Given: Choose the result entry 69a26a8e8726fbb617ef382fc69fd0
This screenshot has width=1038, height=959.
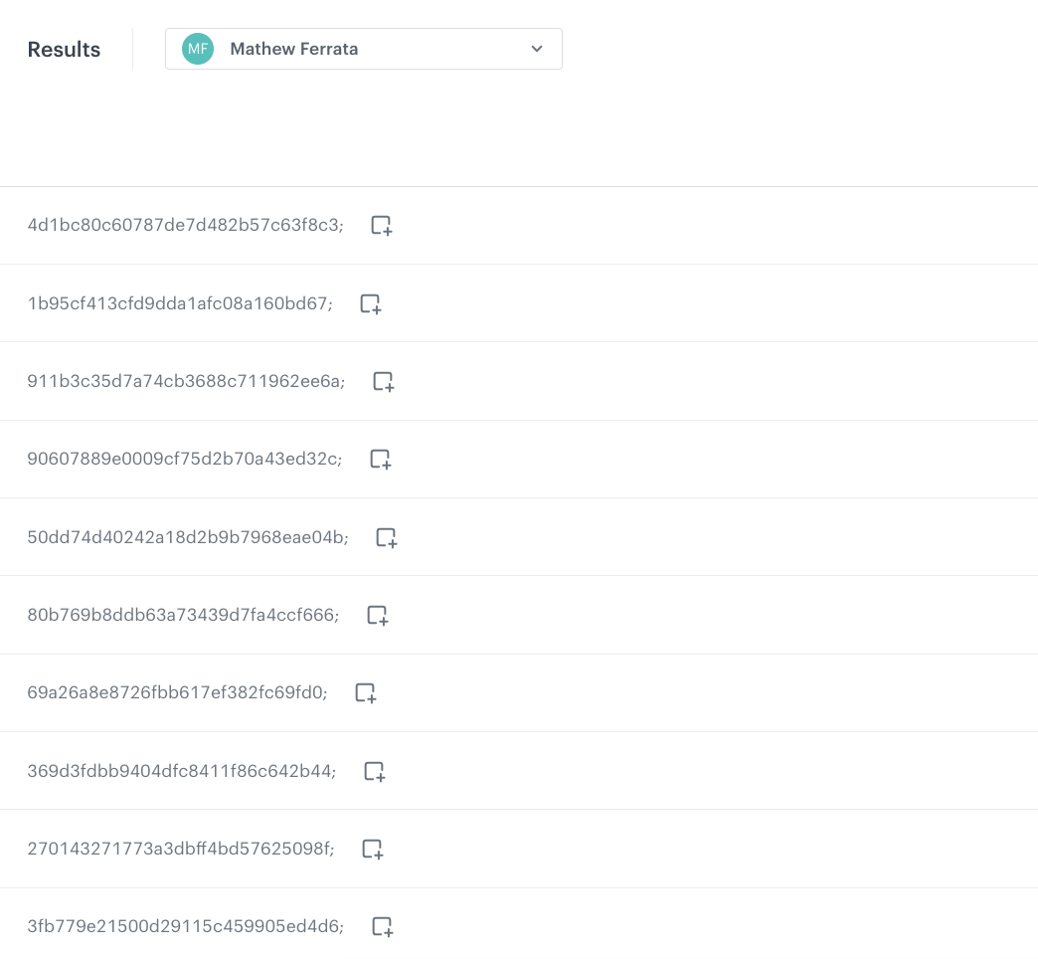Looking at the screenshot, I should (176, 693).
